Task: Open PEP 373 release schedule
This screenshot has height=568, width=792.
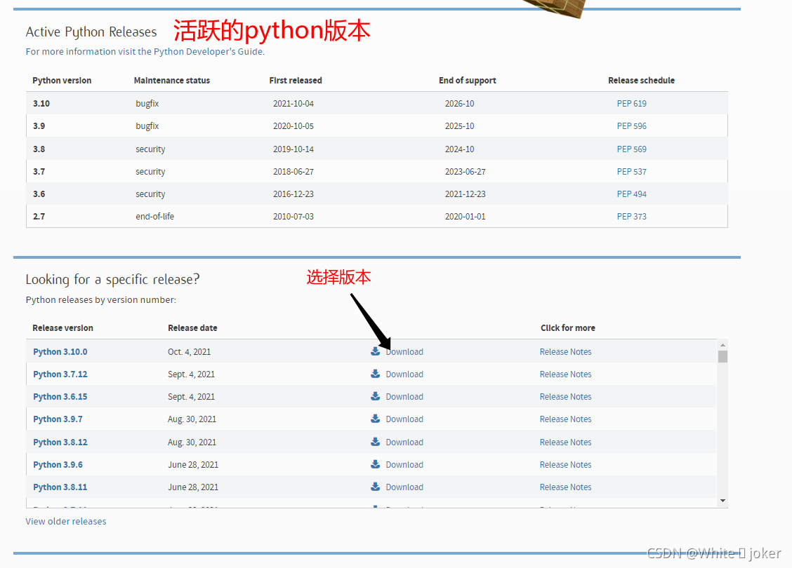Action: [x=631, y=217]
